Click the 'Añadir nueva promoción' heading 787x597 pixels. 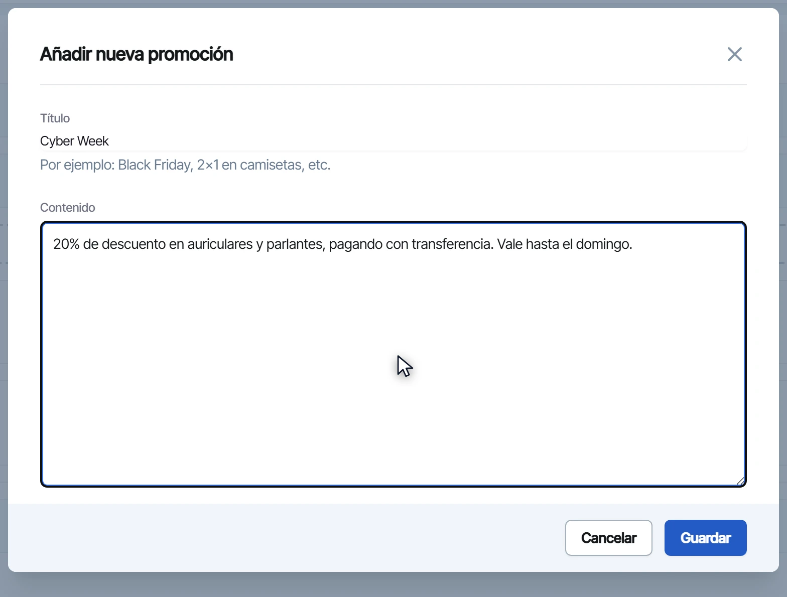click(x=137, y=54)
